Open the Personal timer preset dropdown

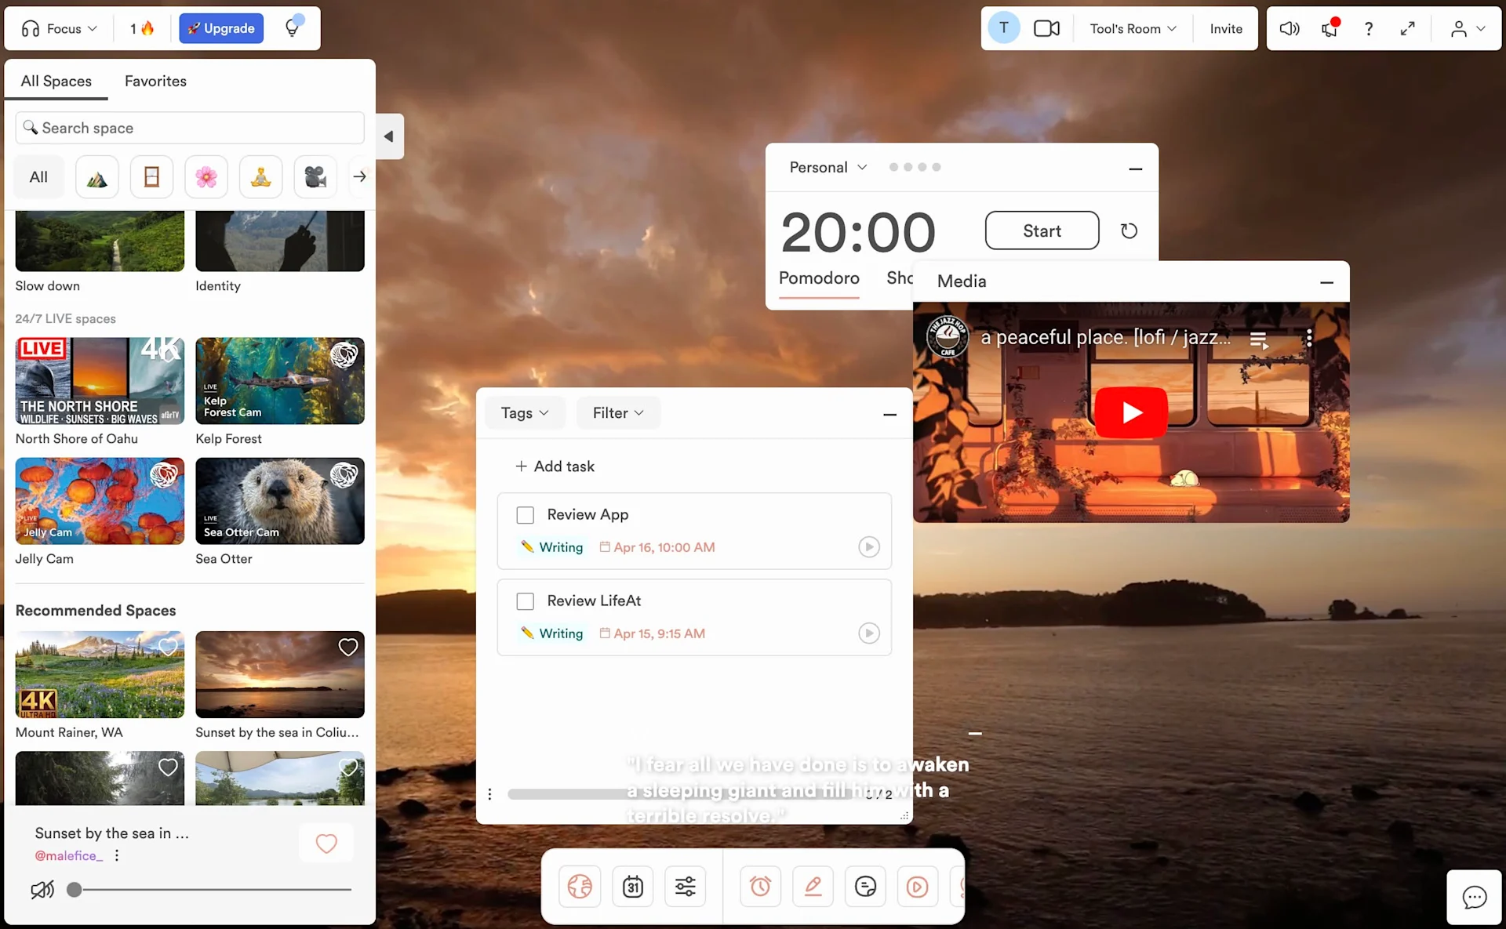[828, 167]
